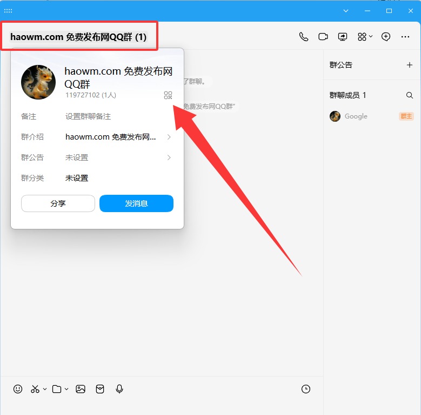The height and width of the screenshot is (415, 421).
Task: Click the title bar grid dots icon
Action: point(8,11)
